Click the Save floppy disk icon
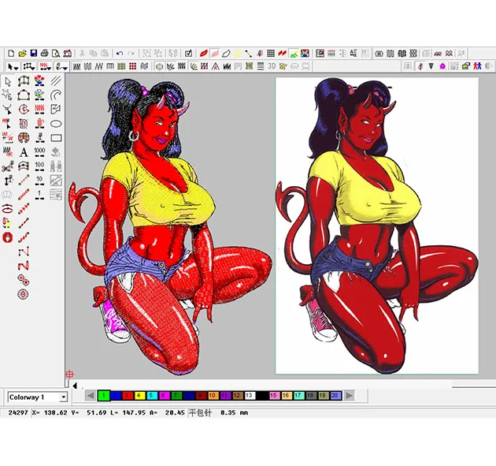496x466 pixels. tap(33, 53)
